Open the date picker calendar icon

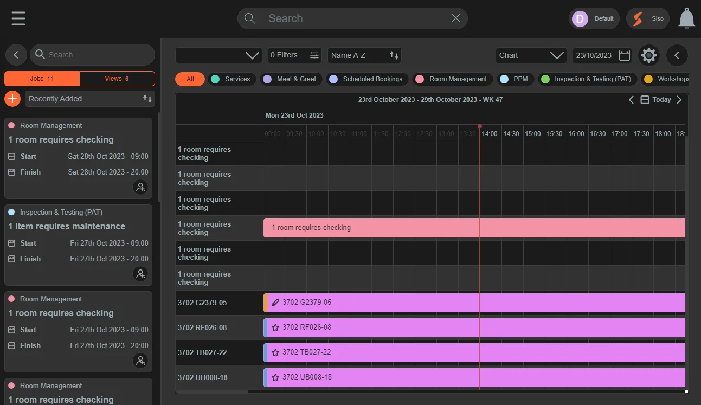[x=625, y=55]
